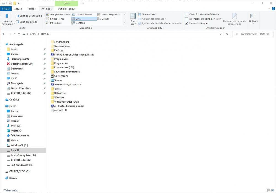Select the WindowsImageBackup folder
The image size is (276, 193).
65,102
